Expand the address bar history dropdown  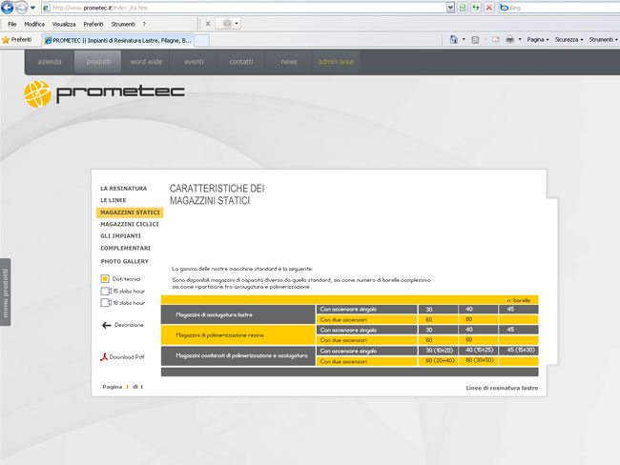click(x=450, y=8)
